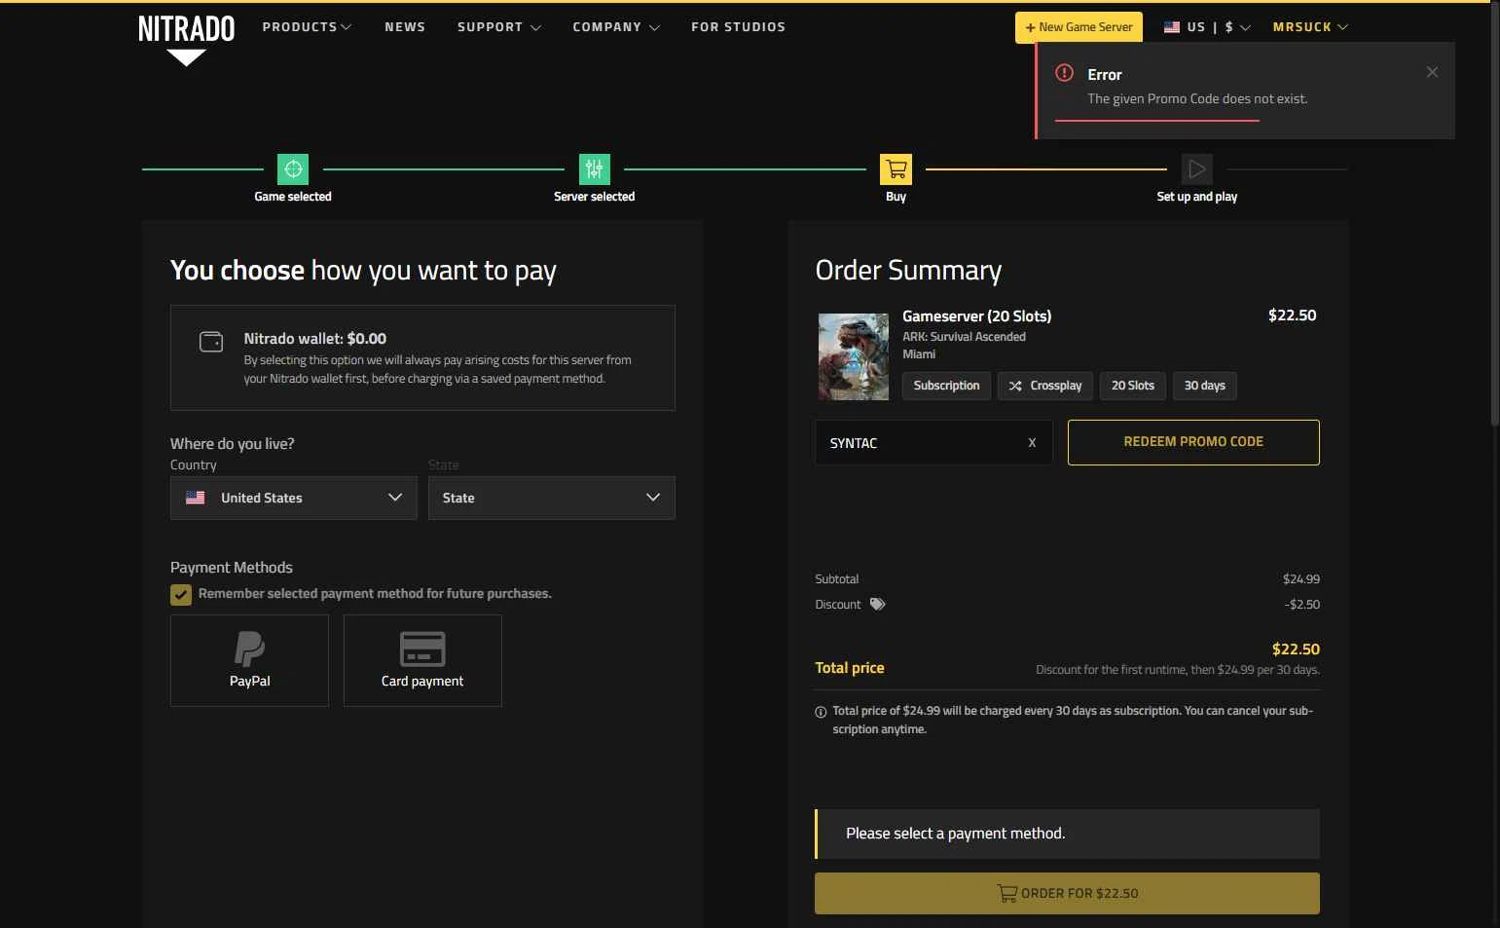This screenshot has width=1500, height=928.
Task: Open the MRSUCK account menu
Action: click(x=1310, y=27)
